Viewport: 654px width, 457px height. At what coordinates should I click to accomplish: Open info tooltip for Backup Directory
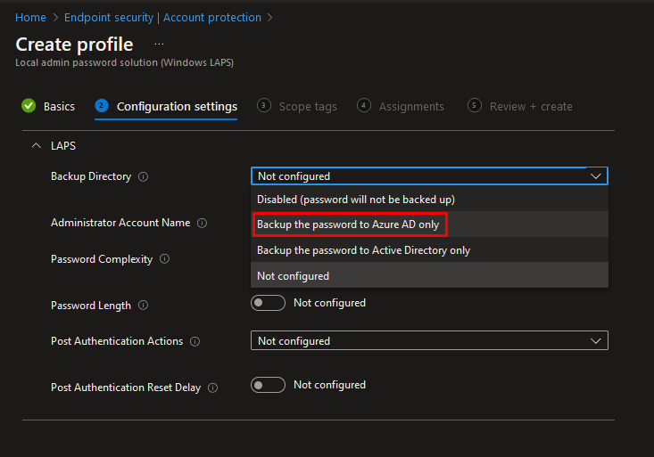(143, 176)
